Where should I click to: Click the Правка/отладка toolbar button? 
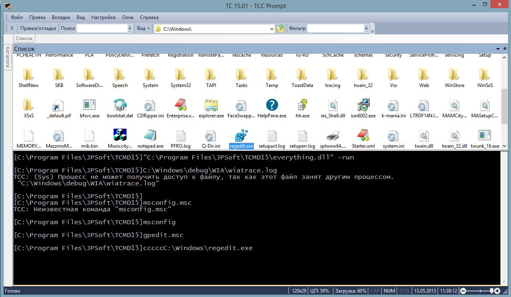(38, 28)
